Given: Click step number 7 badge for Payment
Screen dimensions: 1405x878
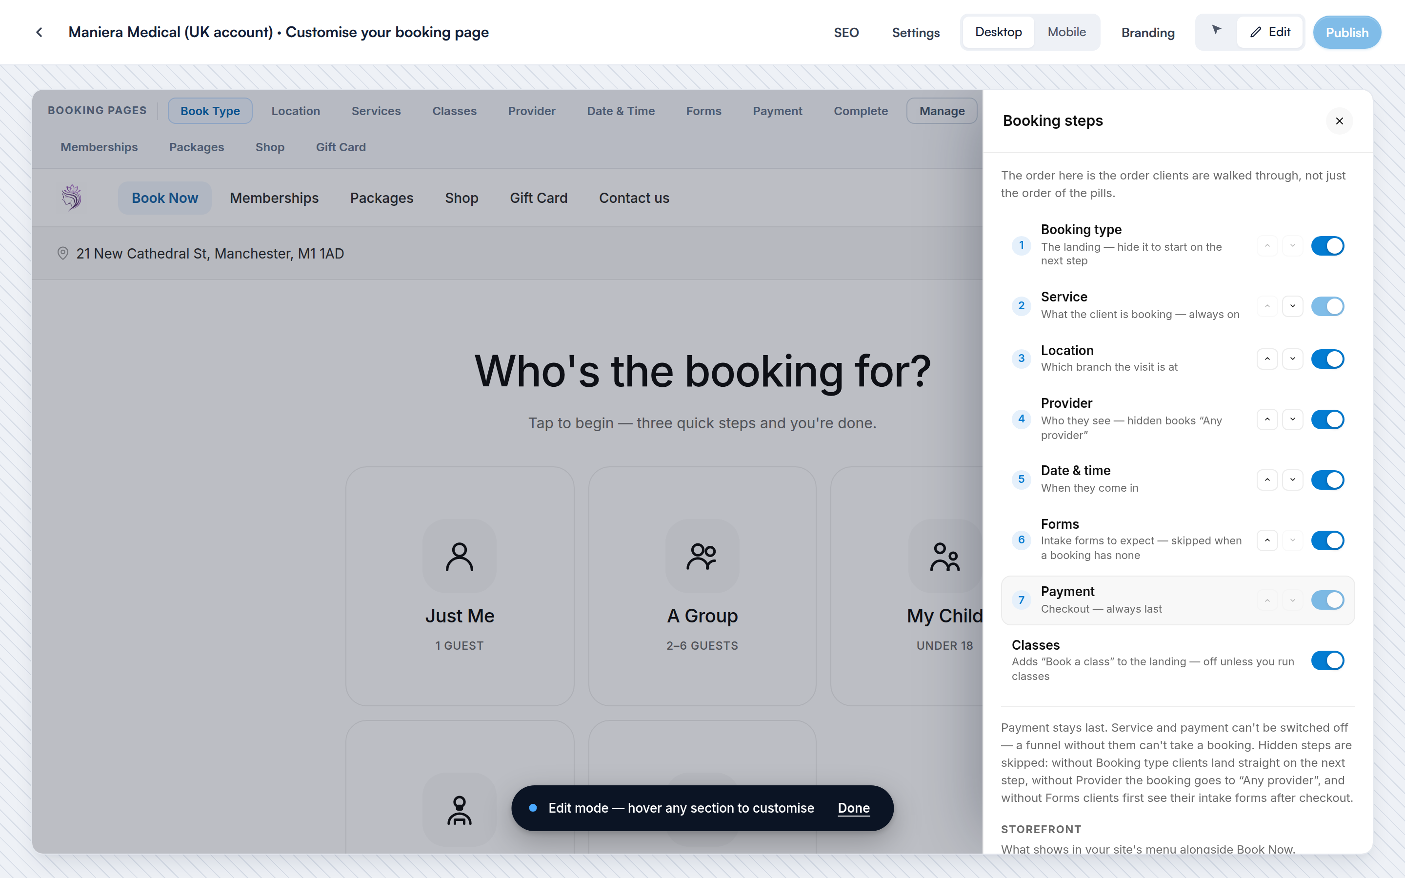Looking at the screenshot, I should 1021,600.
